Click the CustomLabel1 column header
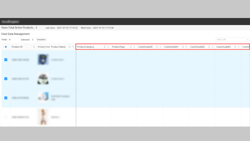Image resolution: width=250 pixels, height=141 pixels. (x=171, y=47)
